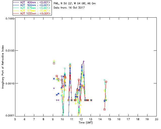
Task: Click the isolated red square marker at 13 GMT
Action: (91, 100)
